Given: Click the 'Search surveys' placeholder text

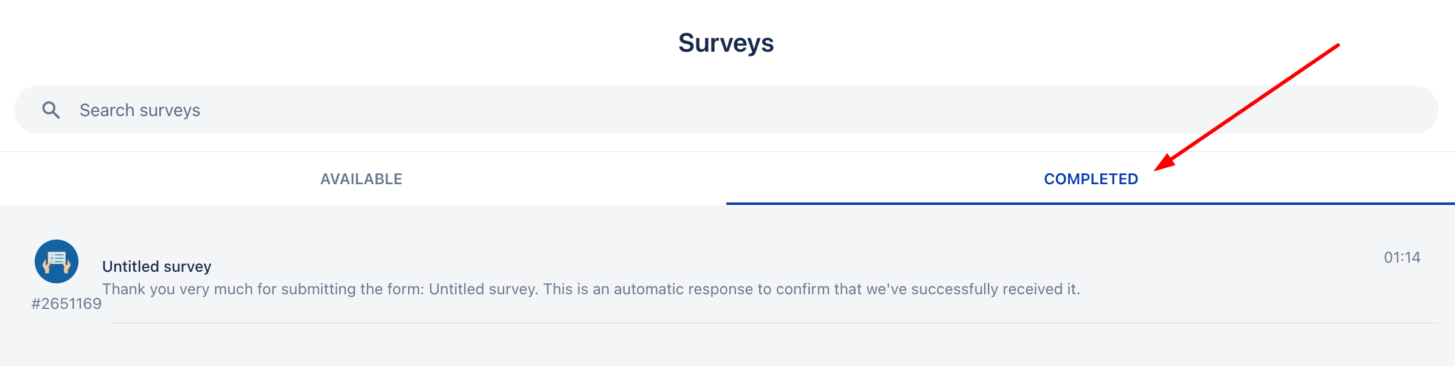Looking at the screenshot, I should (x=140, y=110).
